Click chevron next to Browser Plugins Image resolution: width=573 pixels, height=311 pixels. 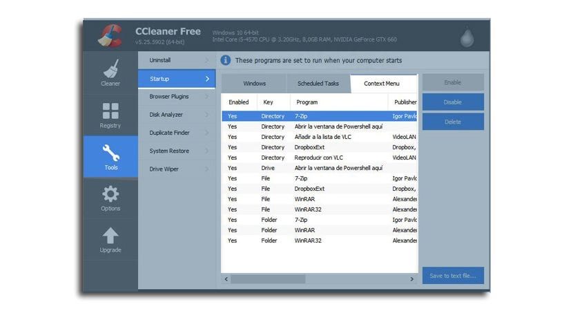[207, 97]
